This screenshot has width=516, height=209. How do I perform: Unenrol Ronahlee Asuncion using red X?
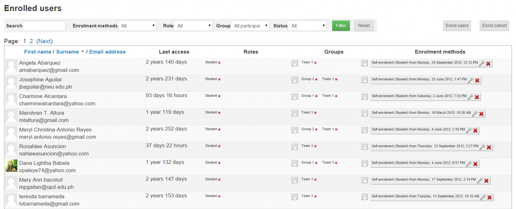(489, 147)
